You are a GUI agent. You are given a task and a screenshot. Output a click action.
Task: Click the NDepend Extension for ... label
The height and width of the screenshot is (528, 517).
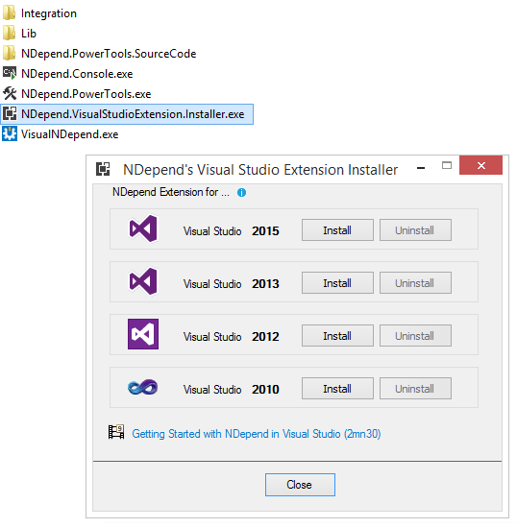click(170, 192)
